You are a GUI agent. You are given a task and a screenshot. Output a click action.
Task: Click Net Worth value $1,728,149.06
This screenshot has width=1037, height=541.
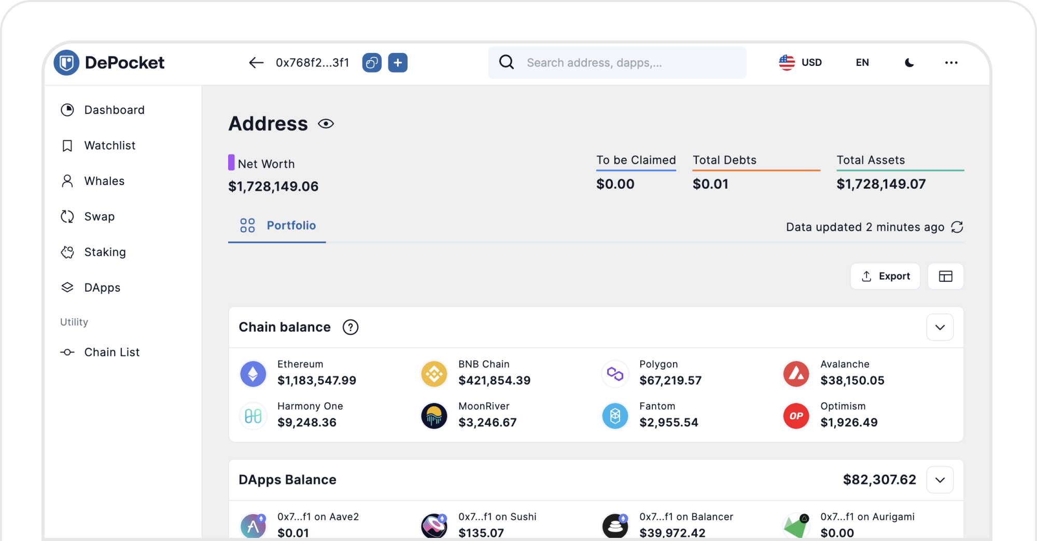point(273,187)
